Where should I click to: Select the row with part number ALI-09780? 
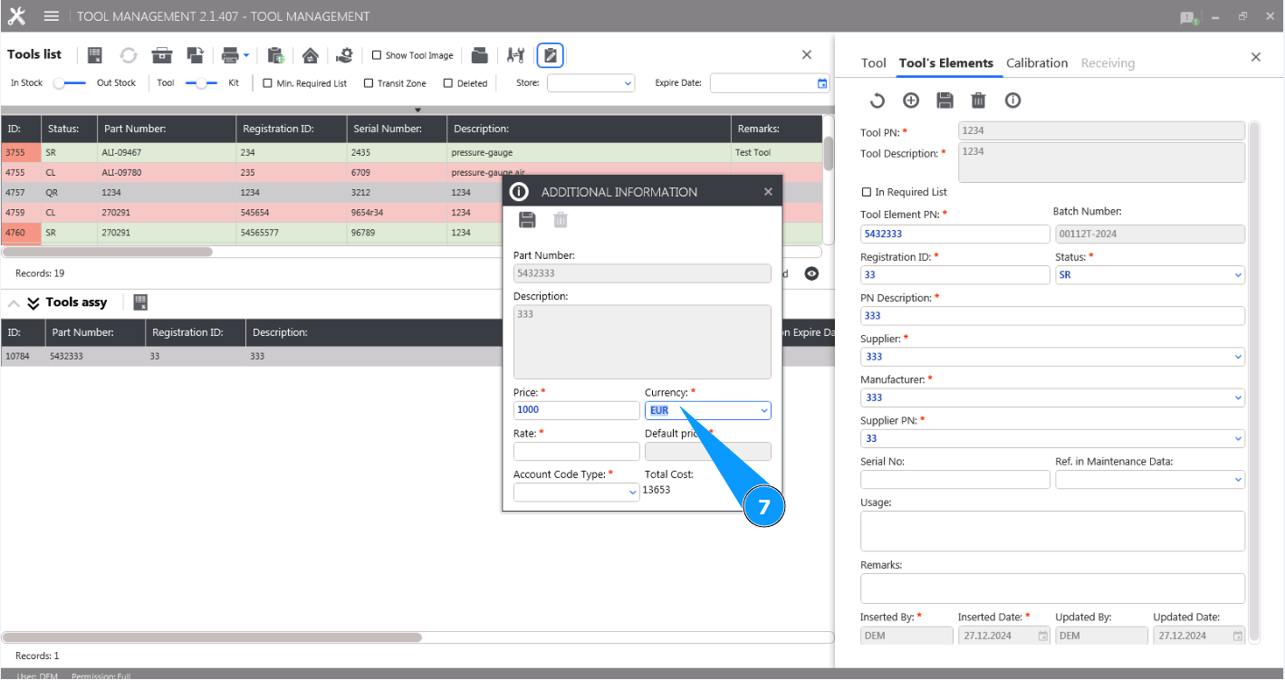point(411,172)
